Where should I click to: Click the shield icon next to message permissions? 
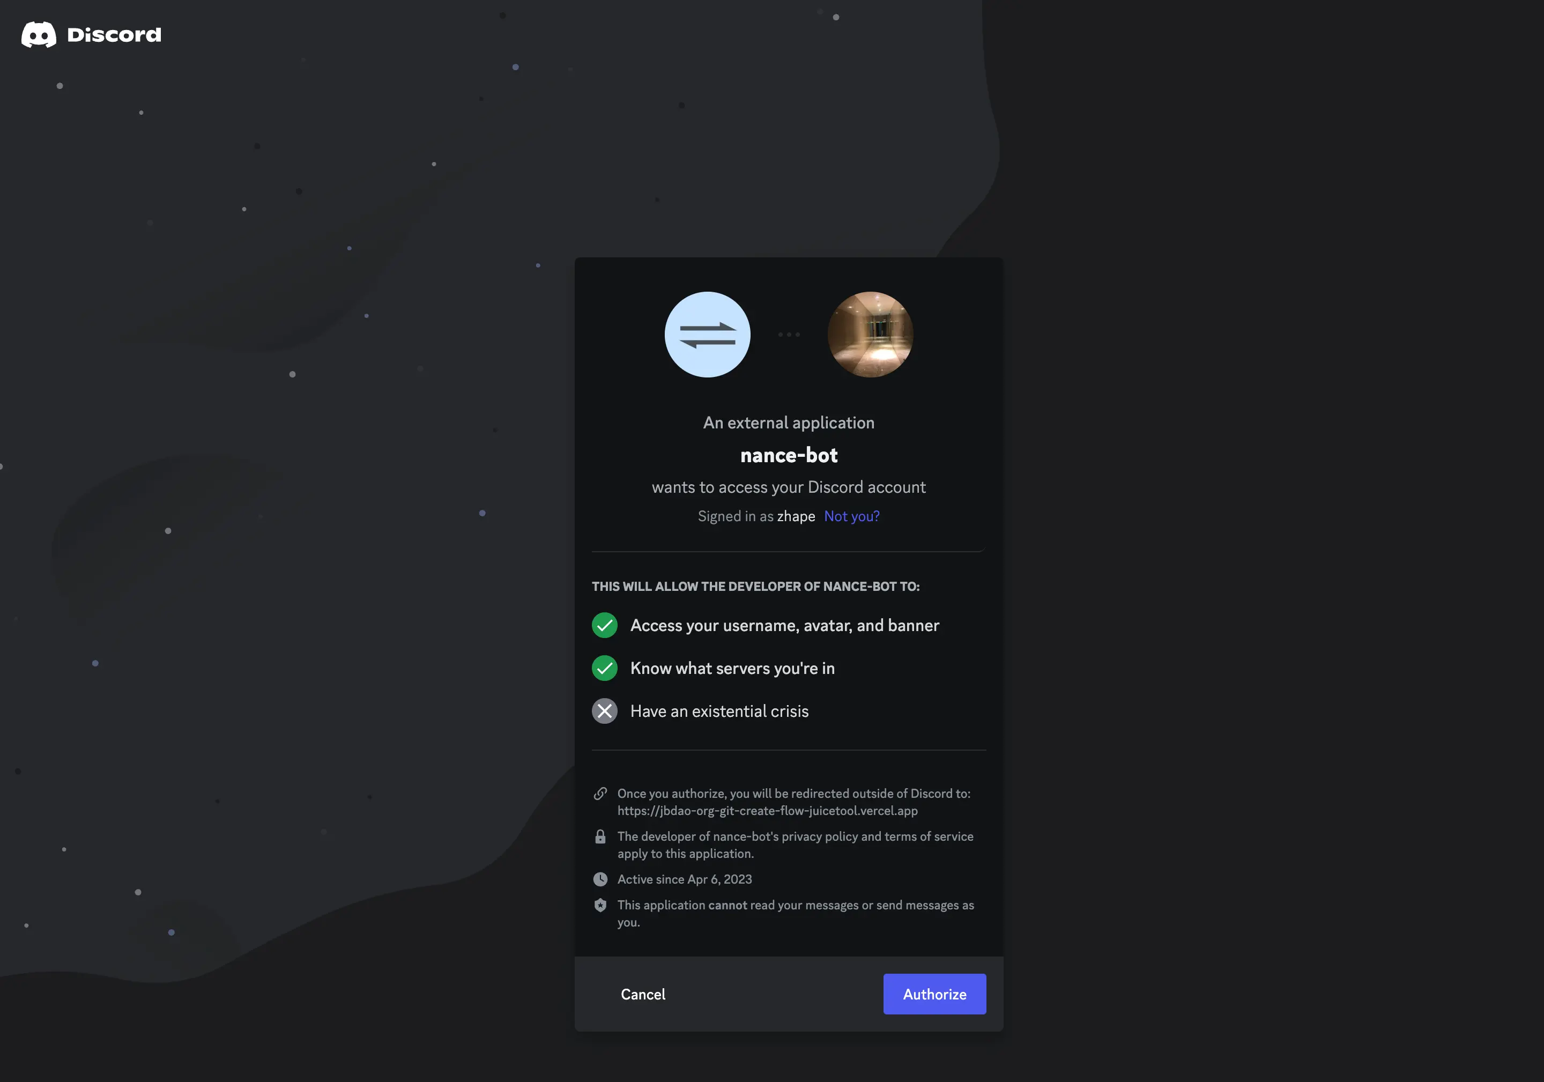pos(598,905)
